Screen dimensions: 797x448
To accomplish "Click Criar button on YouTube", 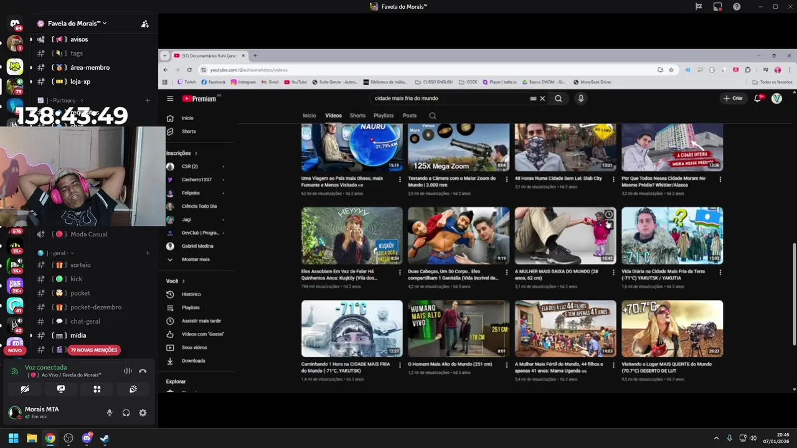I will tap(733, 98).
